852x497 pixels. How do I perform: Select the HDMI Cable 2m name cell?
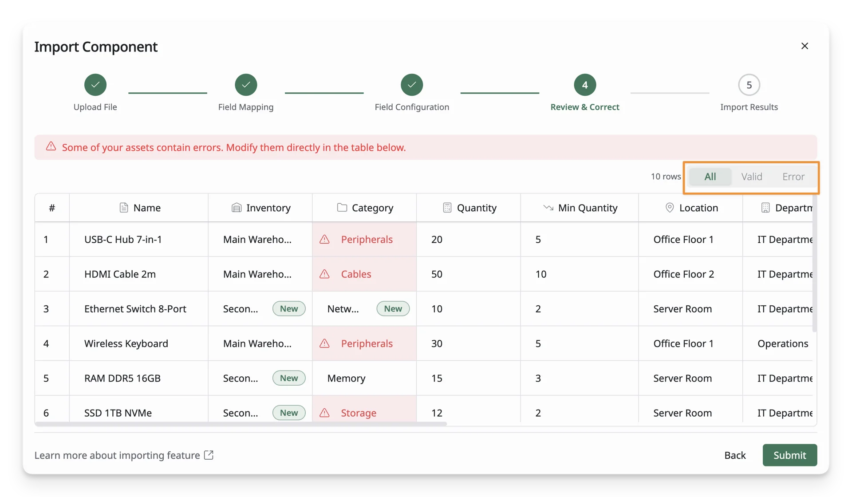pyautogui.click(x=138, y=274)
